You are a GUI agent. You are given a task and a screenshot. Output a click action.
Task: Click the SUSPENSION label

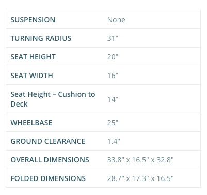point(33,20)
